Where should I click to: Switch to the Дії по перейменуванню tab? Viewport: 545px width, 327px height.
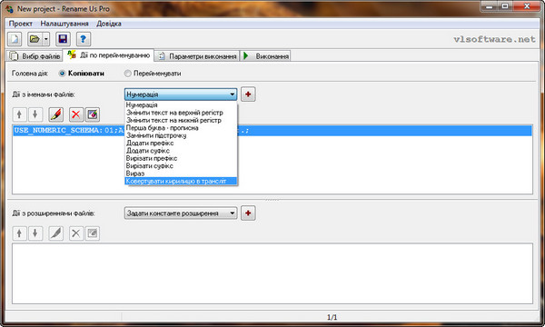[108, 55]
